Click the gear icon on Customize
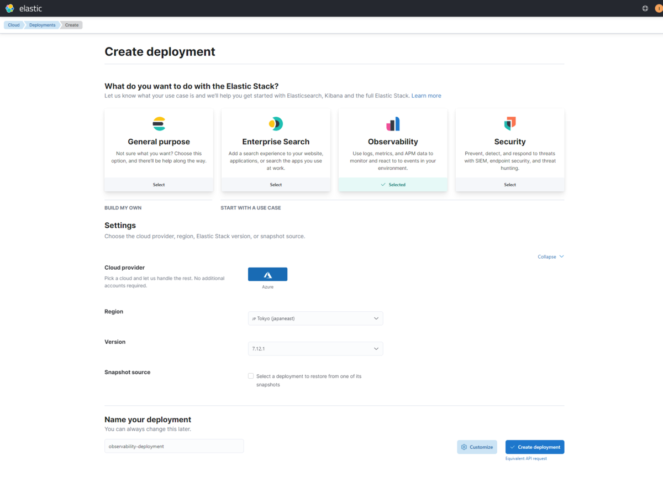This screenshot has width=663, height=492. click(464, 447)
